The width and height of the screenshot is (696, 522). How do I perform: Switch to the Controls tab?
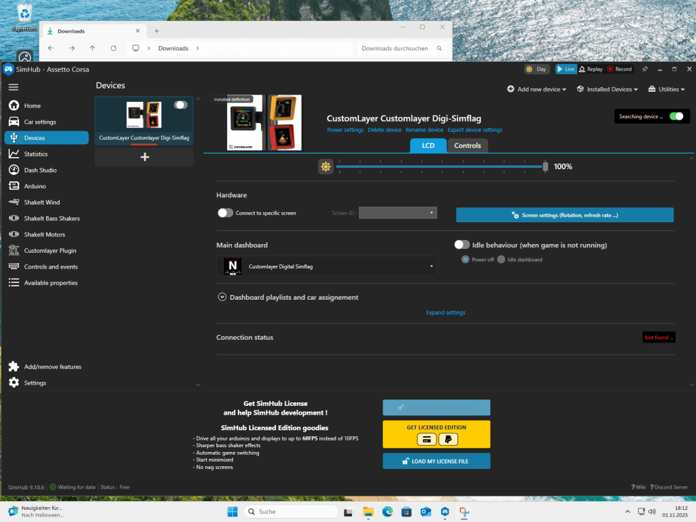pyautogui.click(x=467, y=145)
